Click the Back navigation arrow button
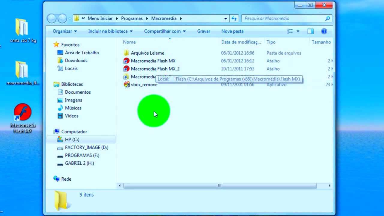The image size is (384, 216). point(52,19)
